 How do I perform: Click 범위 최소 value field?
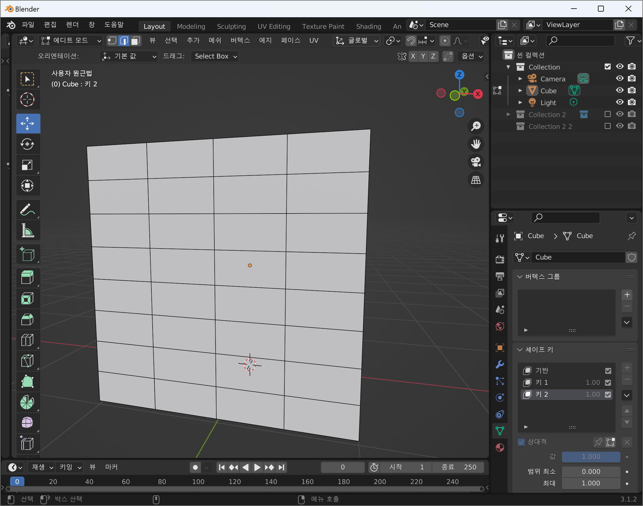click(591, 472)
